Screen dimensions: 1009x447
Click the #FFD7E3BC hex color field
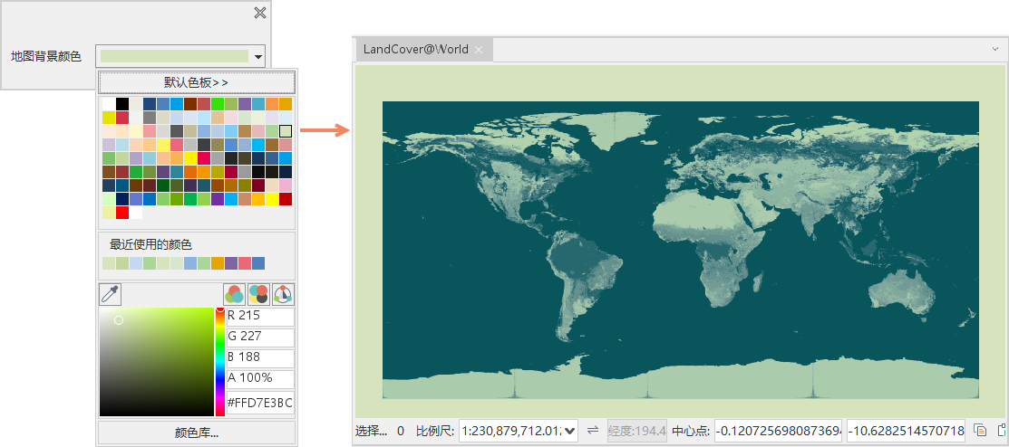click(x=259, y=403)
